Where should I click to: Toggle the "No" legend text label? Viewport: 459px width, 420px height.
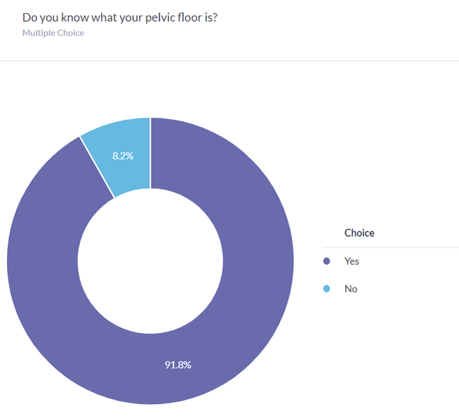tap(351, 289)
